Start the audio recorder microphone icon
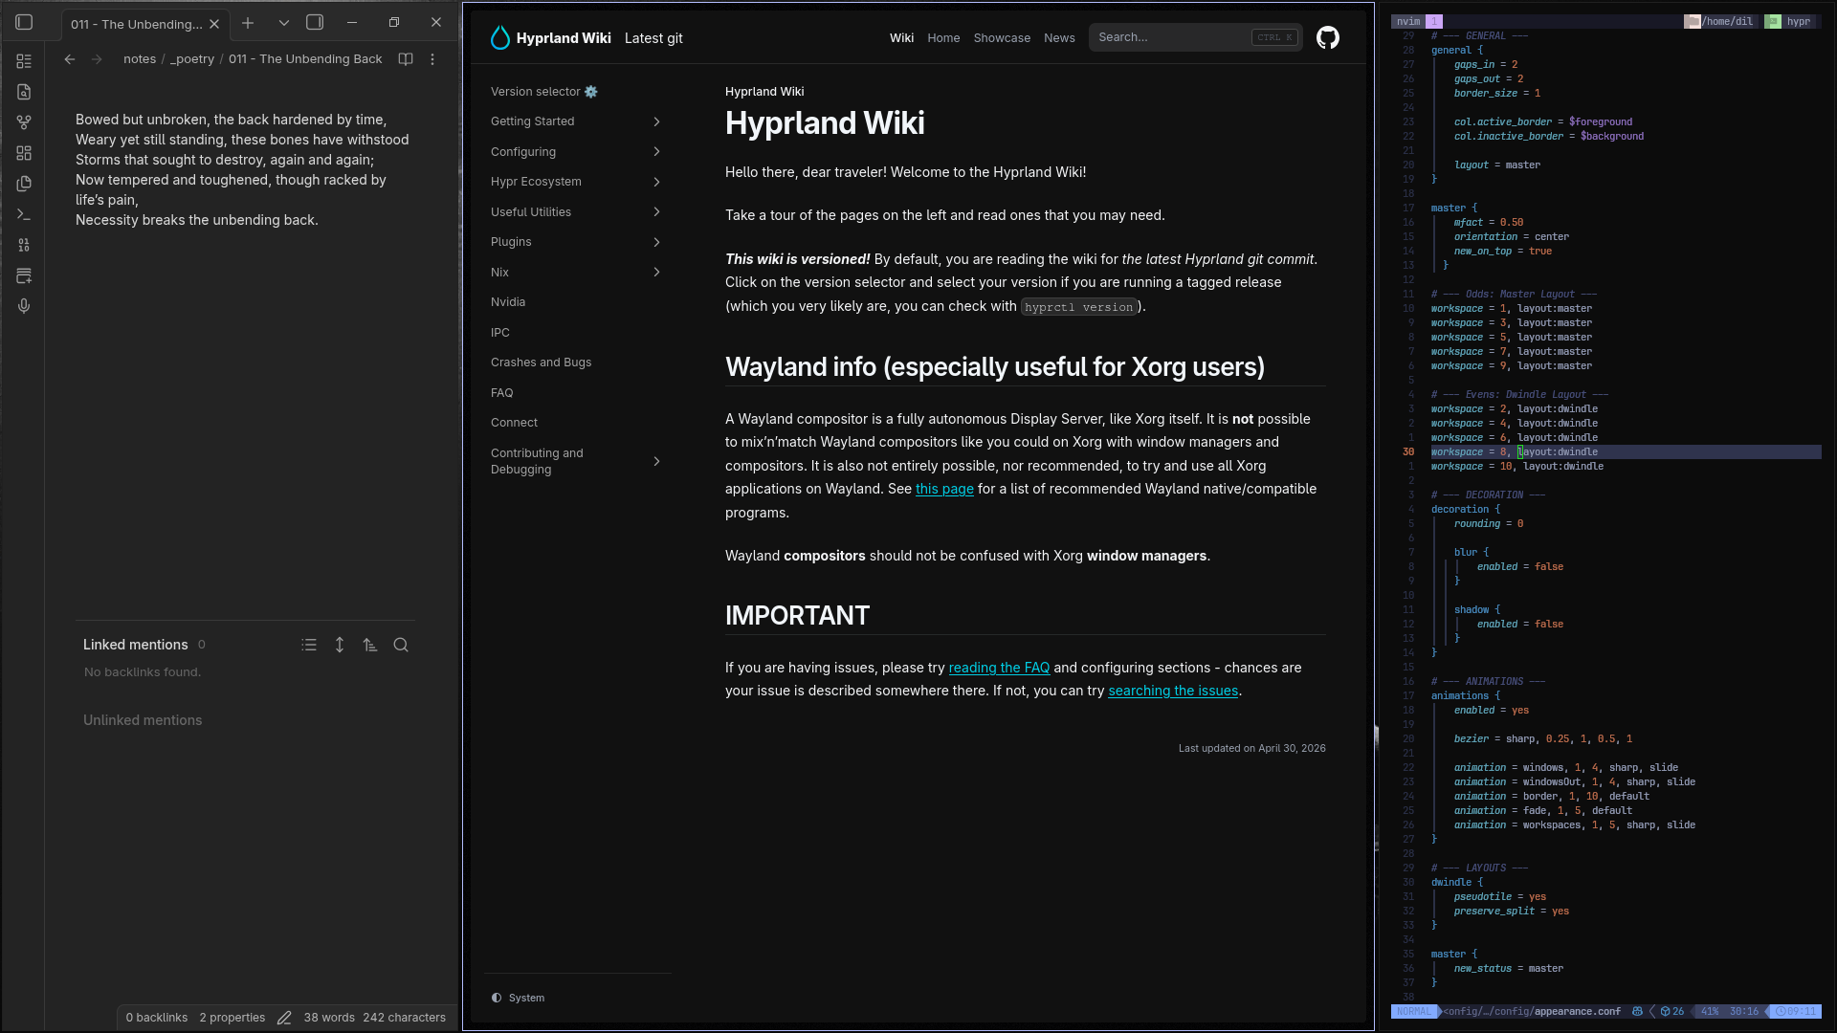 tap(24, 306)
